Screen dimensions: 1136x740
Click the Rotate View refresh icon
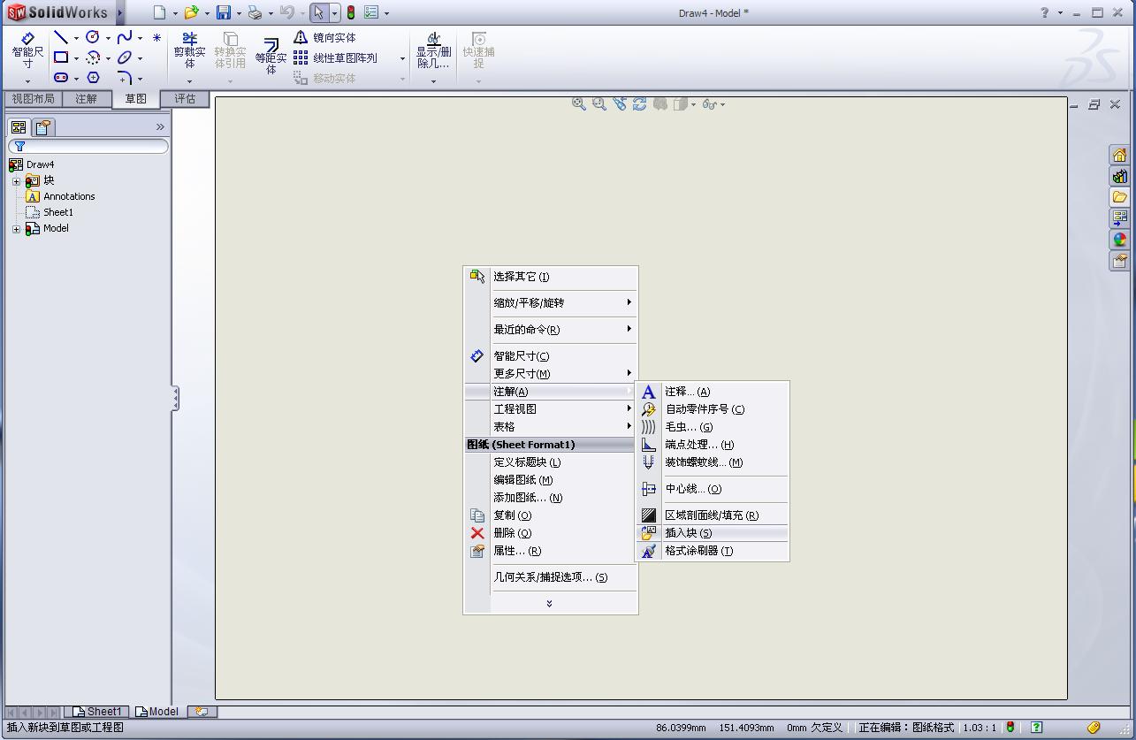tap(639, 103)
